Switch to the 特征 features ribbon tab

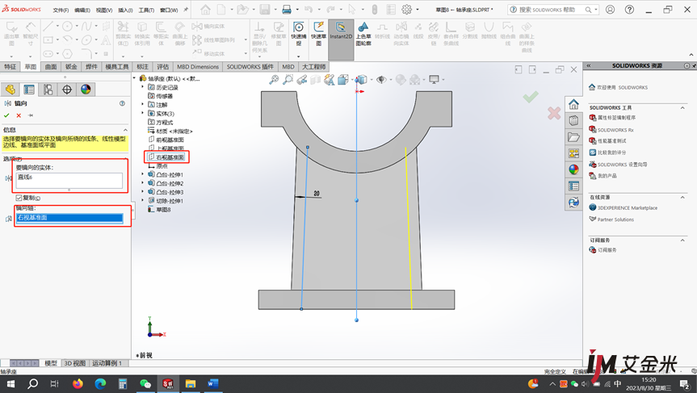pos(10,67)
